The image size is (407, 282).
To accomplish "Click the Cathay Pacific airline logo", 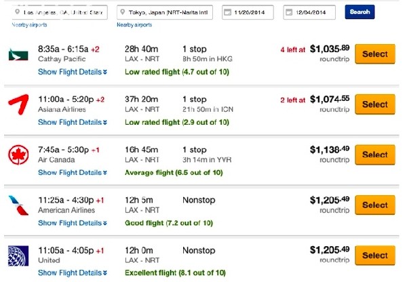I will 18,54.
